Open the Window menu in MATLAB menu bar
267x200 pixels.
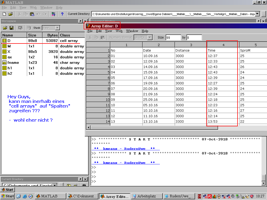coord(46,8)
